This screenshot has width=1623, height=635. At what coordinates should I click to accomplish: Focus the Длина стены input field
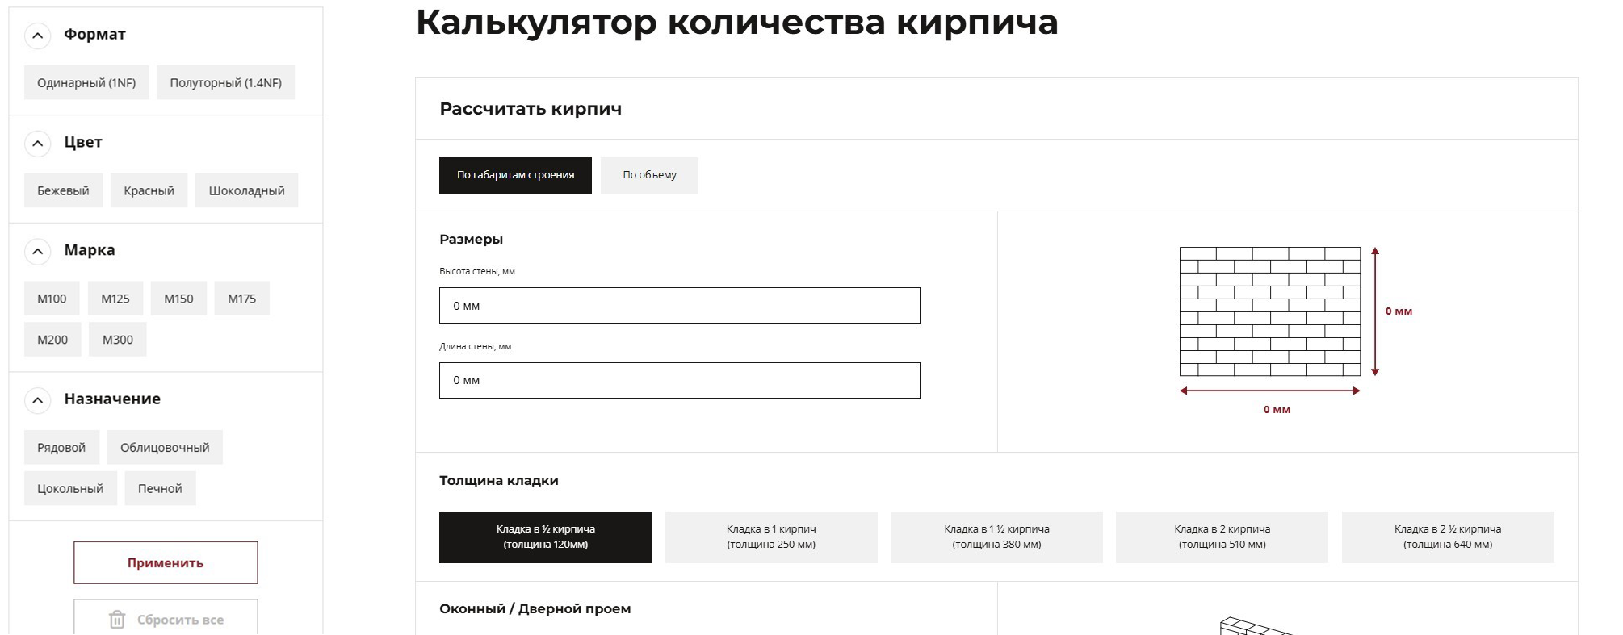[679, 381]
